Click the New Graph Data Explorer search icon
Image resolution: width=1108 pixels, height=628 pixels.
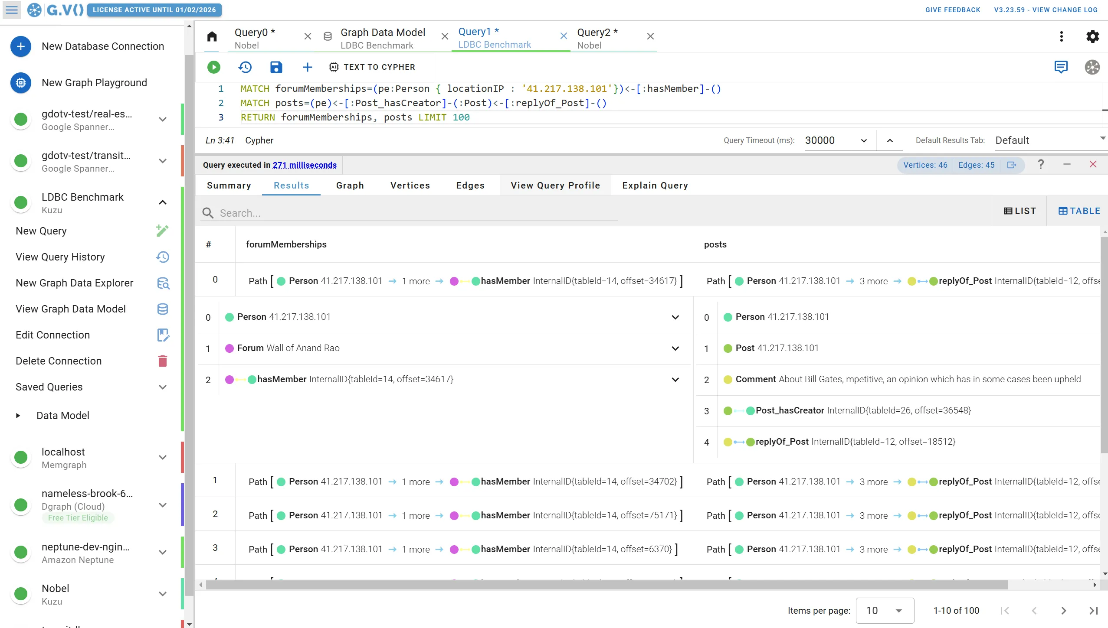[x=163, y=283]
